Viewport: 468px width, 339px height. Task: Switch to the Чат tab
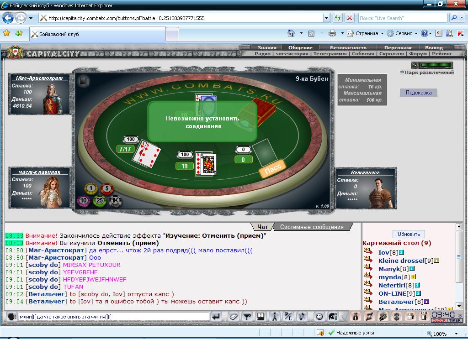[x=263, y=227]
